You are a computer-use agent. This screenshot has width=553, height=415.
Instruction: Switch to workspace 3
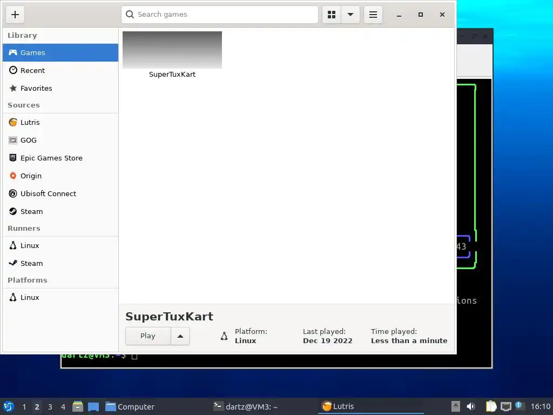click(x=50, y=407)
